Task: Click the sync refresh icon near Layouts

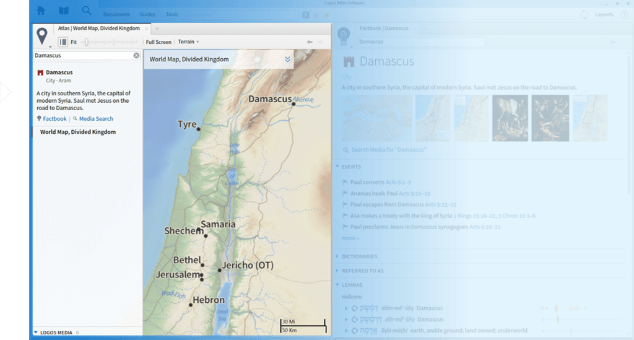Action: point(584,15)
